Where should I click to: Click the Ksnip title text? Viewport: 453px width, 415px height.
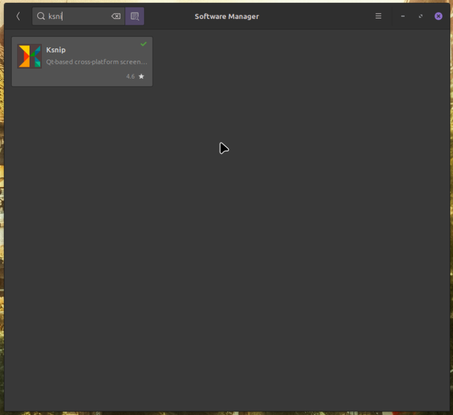[x=56, y=50]
